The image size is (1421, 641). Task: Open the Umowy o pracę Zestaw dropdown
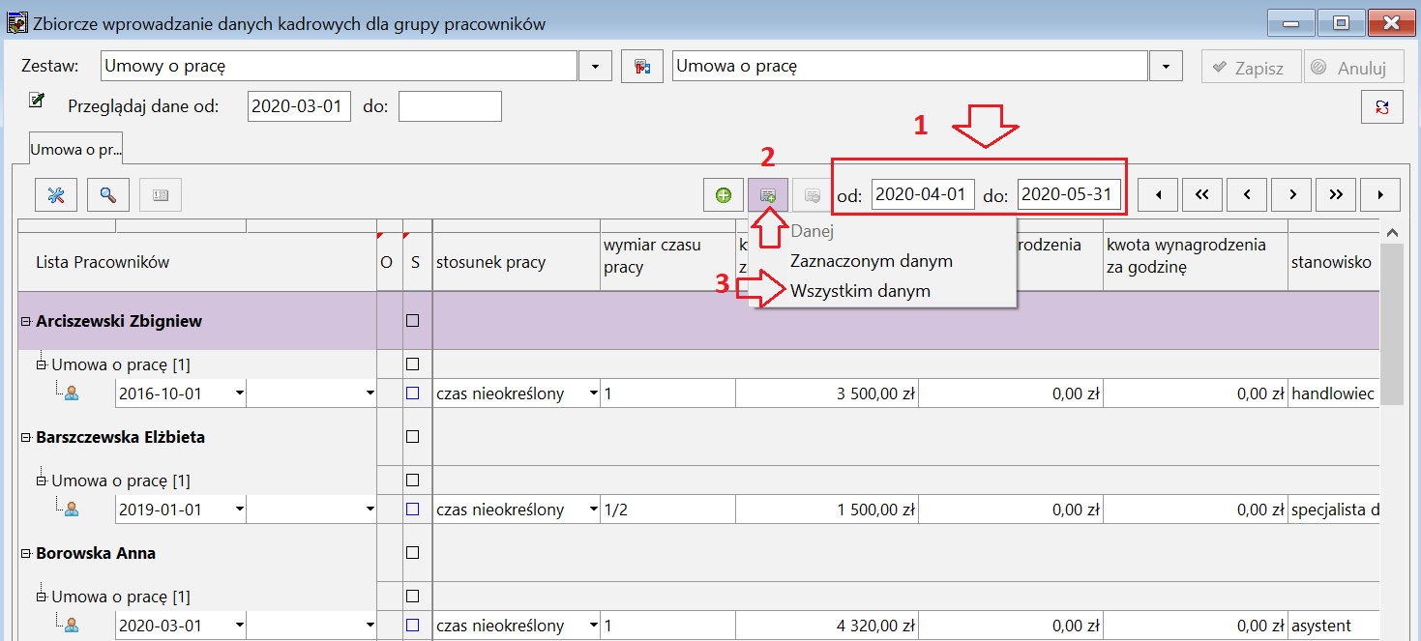[x=595, y=67]
